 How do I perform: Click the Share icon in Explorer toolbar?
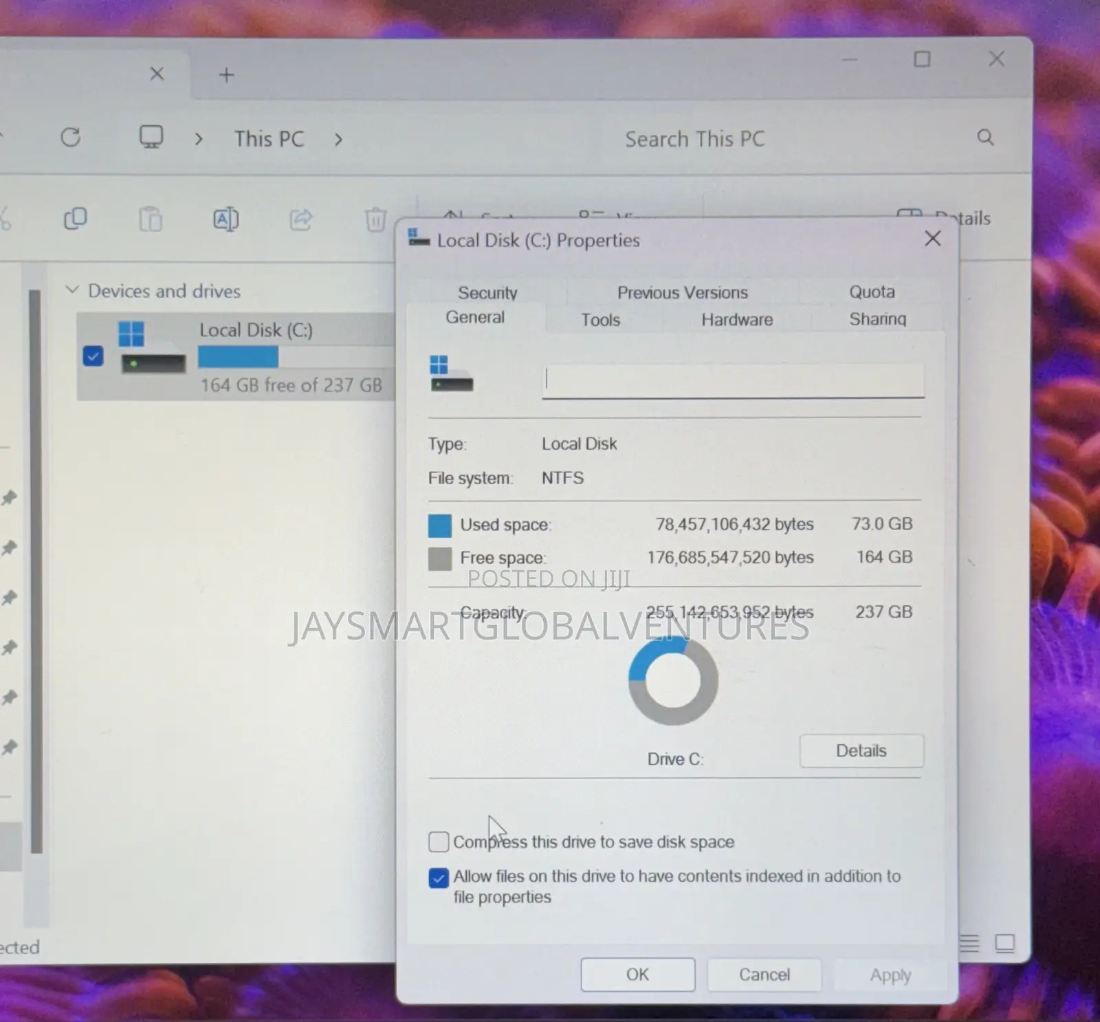tap(301, 219)
